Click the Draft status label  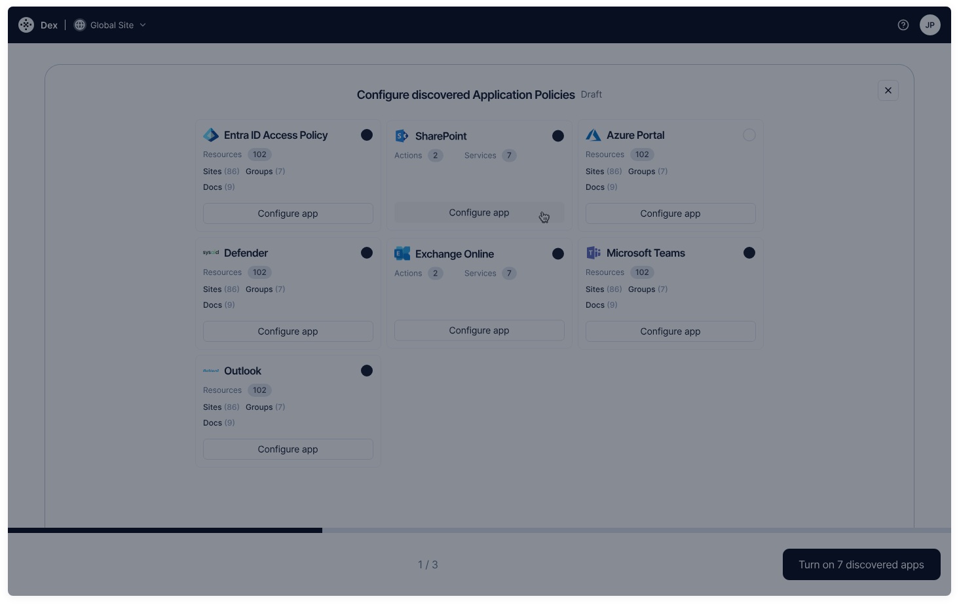tap(592, 94)
